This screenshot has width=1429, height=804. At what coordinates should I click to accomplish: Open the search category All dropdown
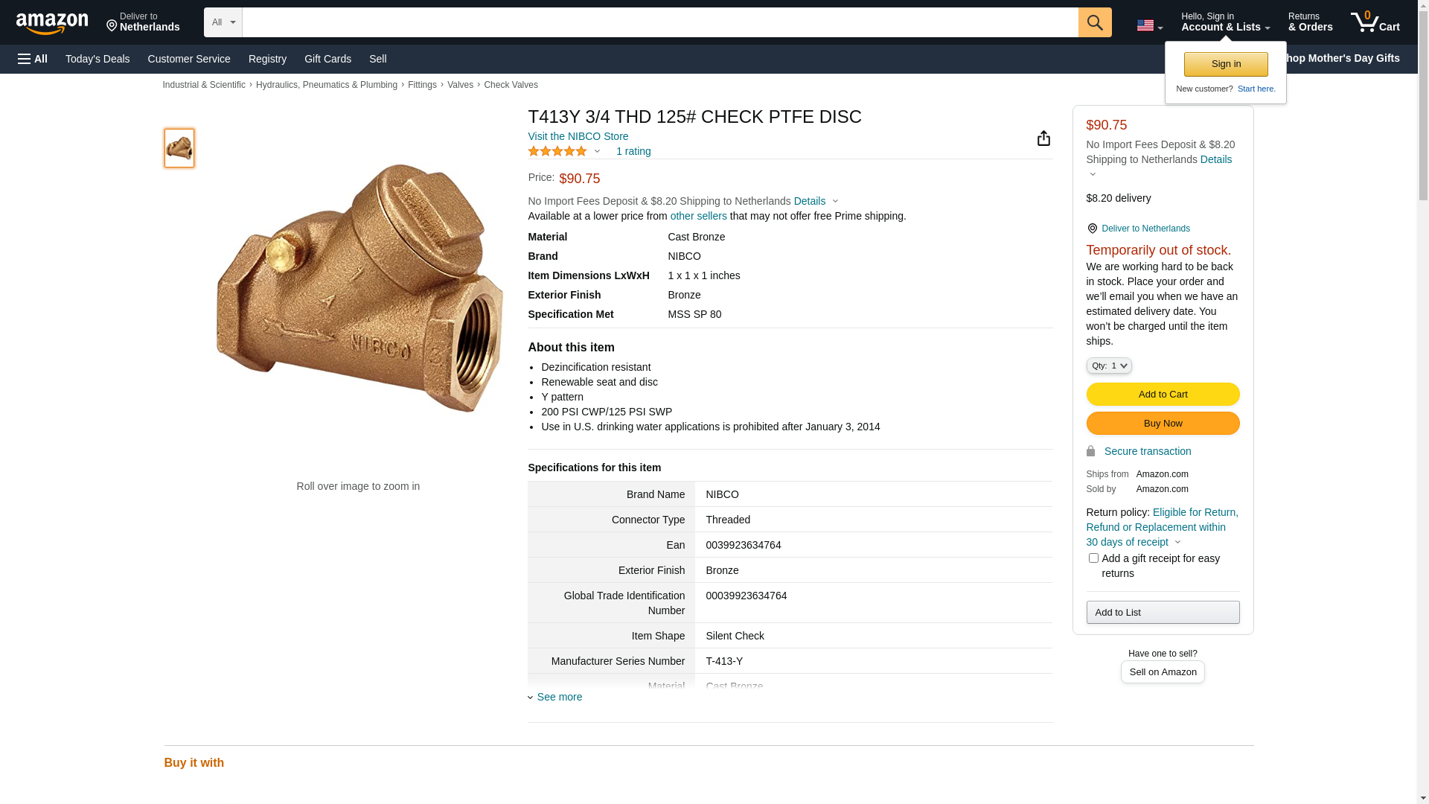[223, 22]
